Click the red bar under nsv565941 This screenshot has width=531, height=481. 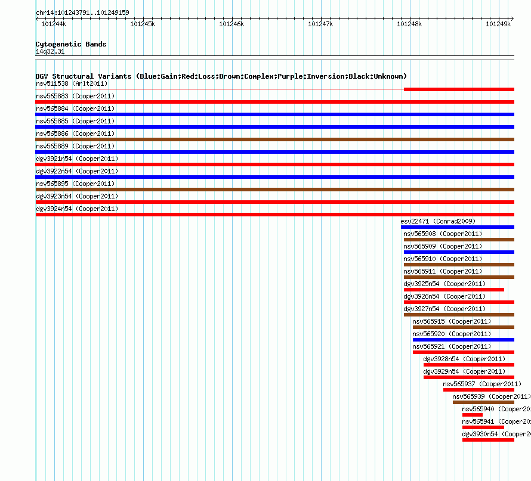click(x=483, y=427)
